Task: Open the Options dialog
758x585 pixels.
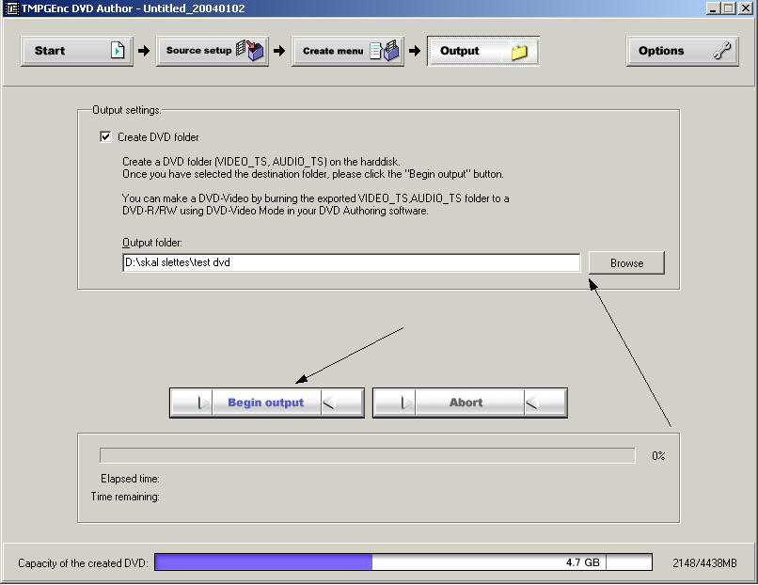Action: tap(683, 51)
